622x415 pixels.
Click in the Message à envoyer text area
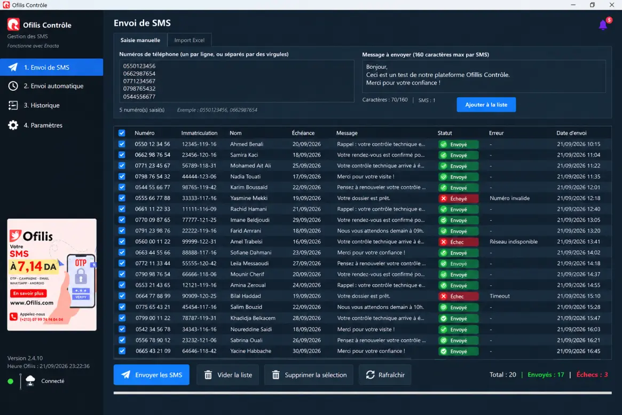click(484, 76)
